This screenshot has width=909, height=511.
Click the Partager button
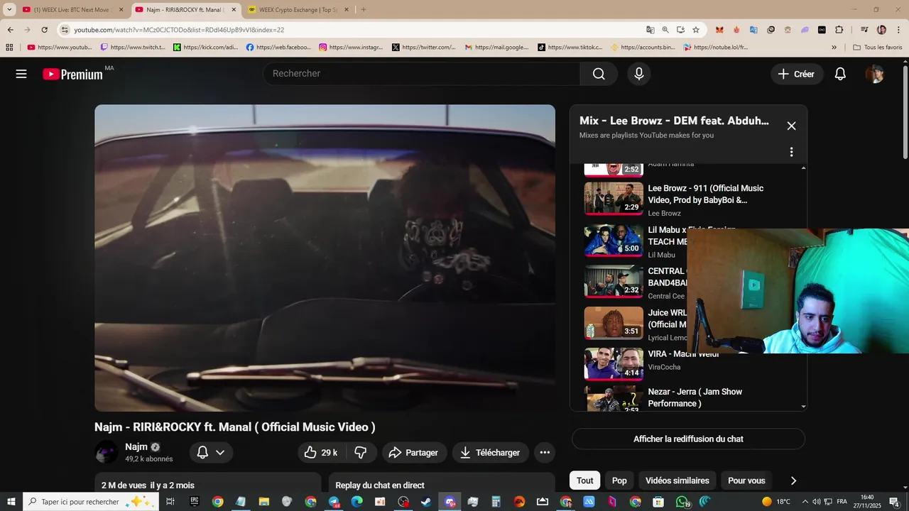tap(413, 452)
